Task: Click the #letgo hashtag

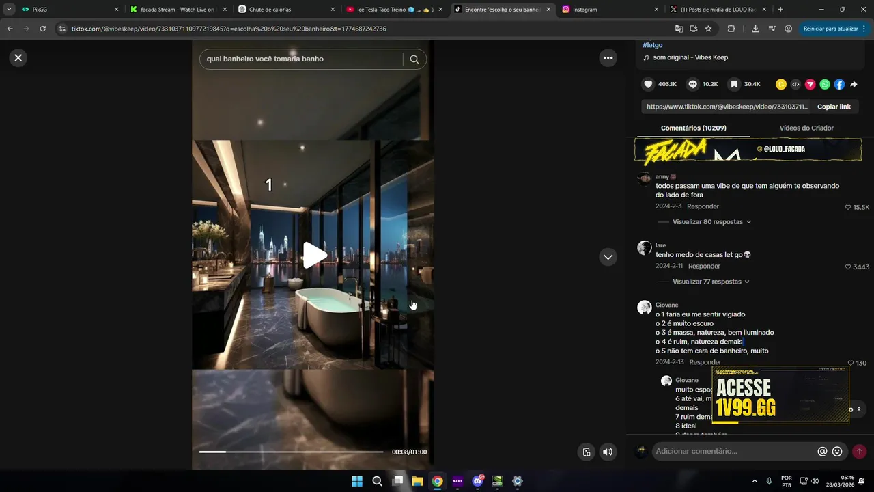Action: [653, 45]
